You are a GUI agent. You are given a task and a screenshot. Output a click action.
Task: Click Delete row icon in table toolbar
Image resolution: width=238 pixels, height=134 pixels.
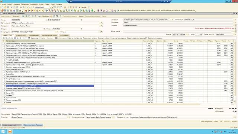[x=12, y=38]
